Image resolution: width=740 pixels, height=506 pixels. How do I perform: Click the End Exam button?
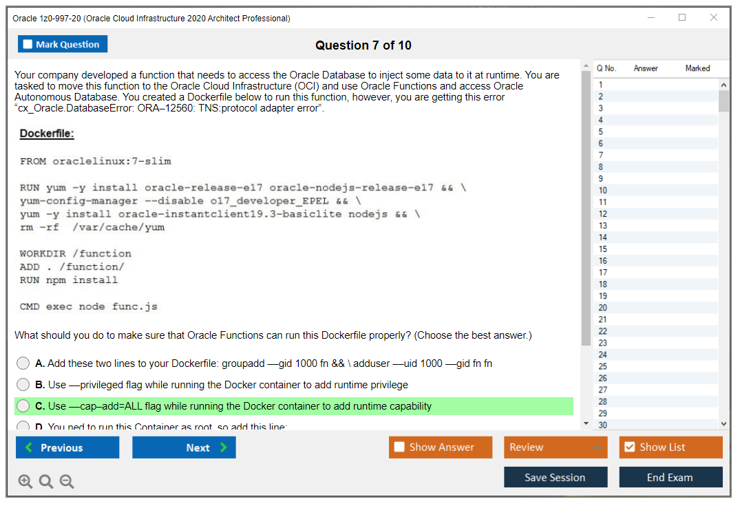coord(670,477)
